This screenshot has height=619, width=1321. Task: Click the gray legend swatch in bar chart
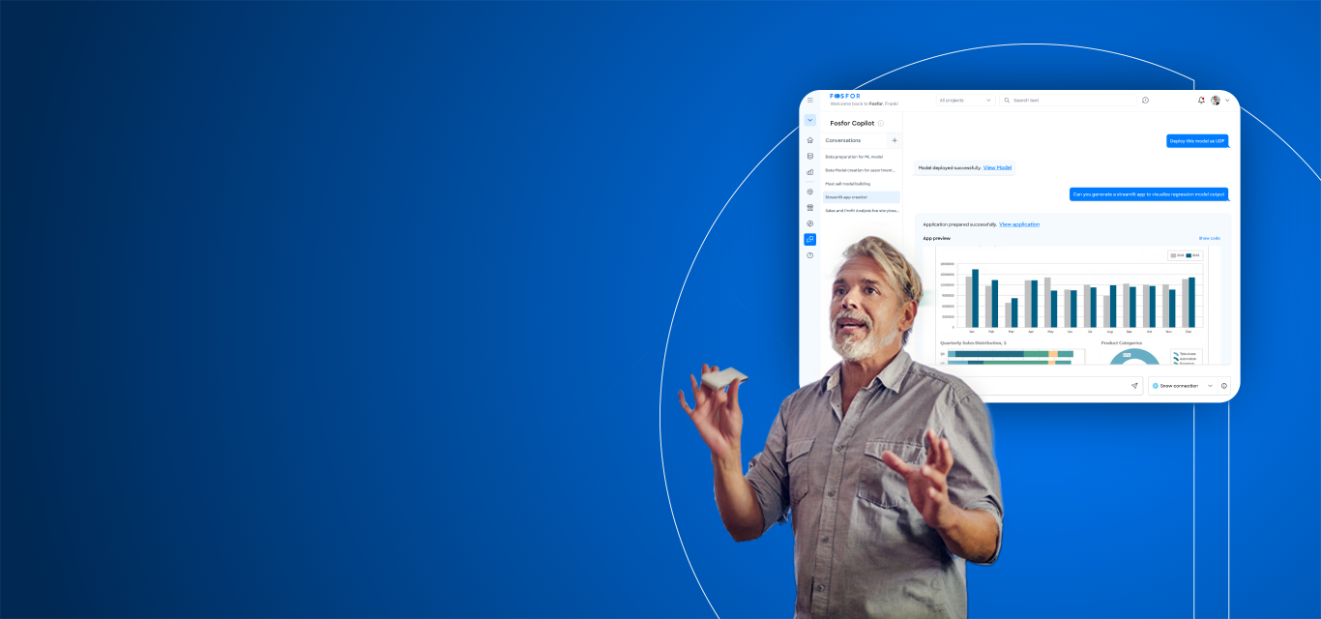tap(1174, 255)
